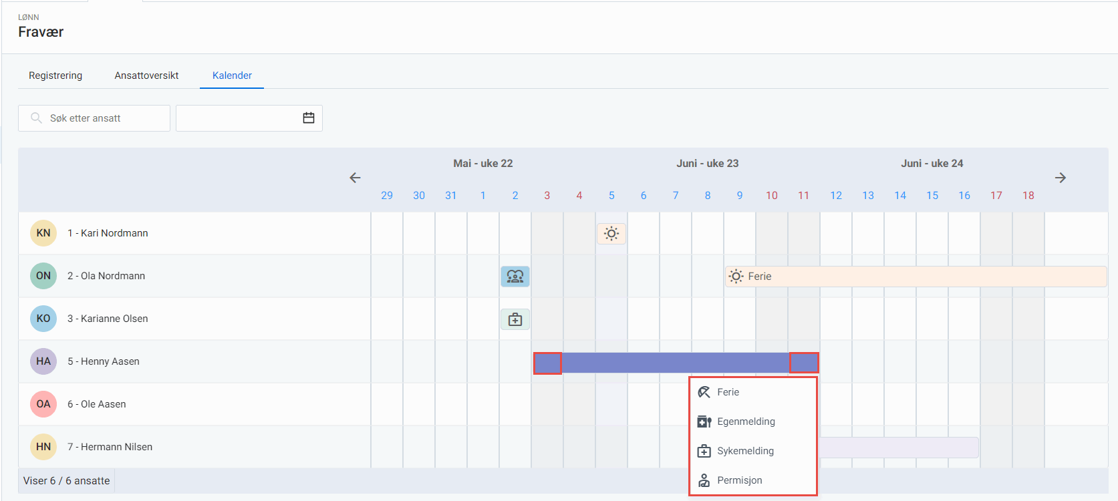The height and width of the screenshot is (501, 1118).
Task: Choose Egenmelding in the popup menu
Action: click(746, 422)
